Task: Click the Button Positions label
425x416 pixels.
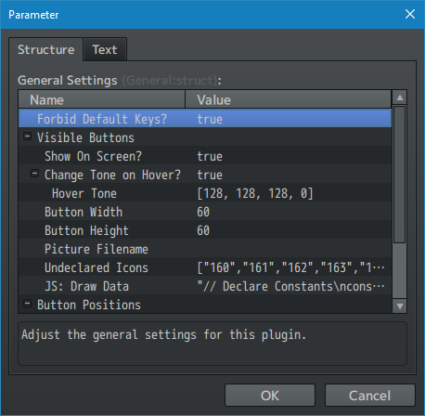Action: 89,305
